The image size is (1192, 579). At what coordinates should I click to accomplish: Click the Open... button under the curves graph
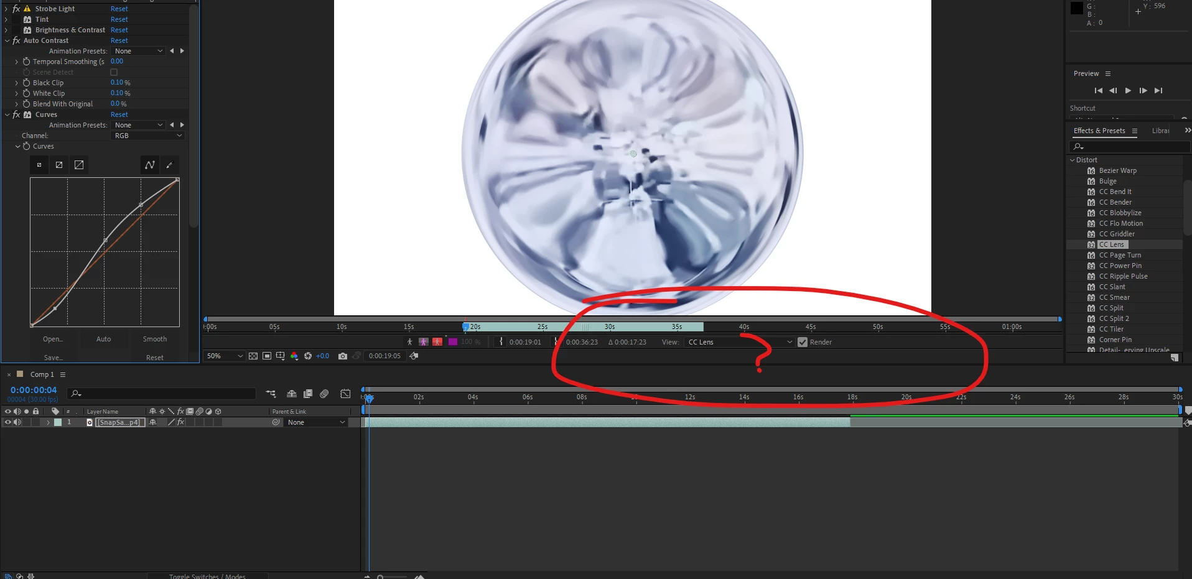point(53,339)
